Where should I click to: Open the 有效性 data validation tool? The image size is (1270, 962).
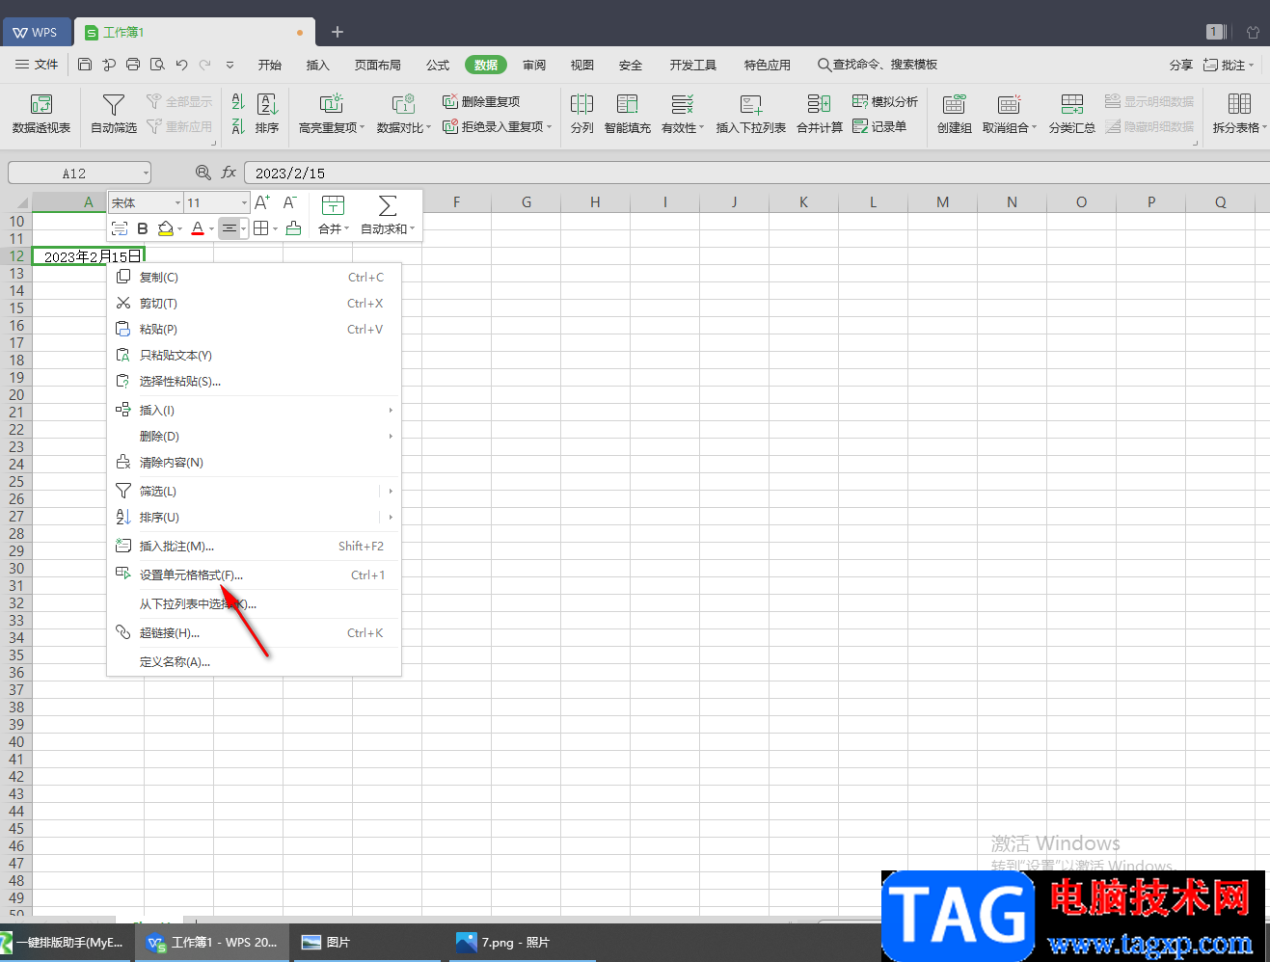683,113
